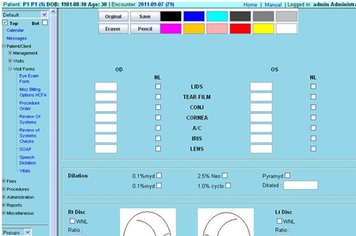Open the SOAP form

(x=25, y=149)
